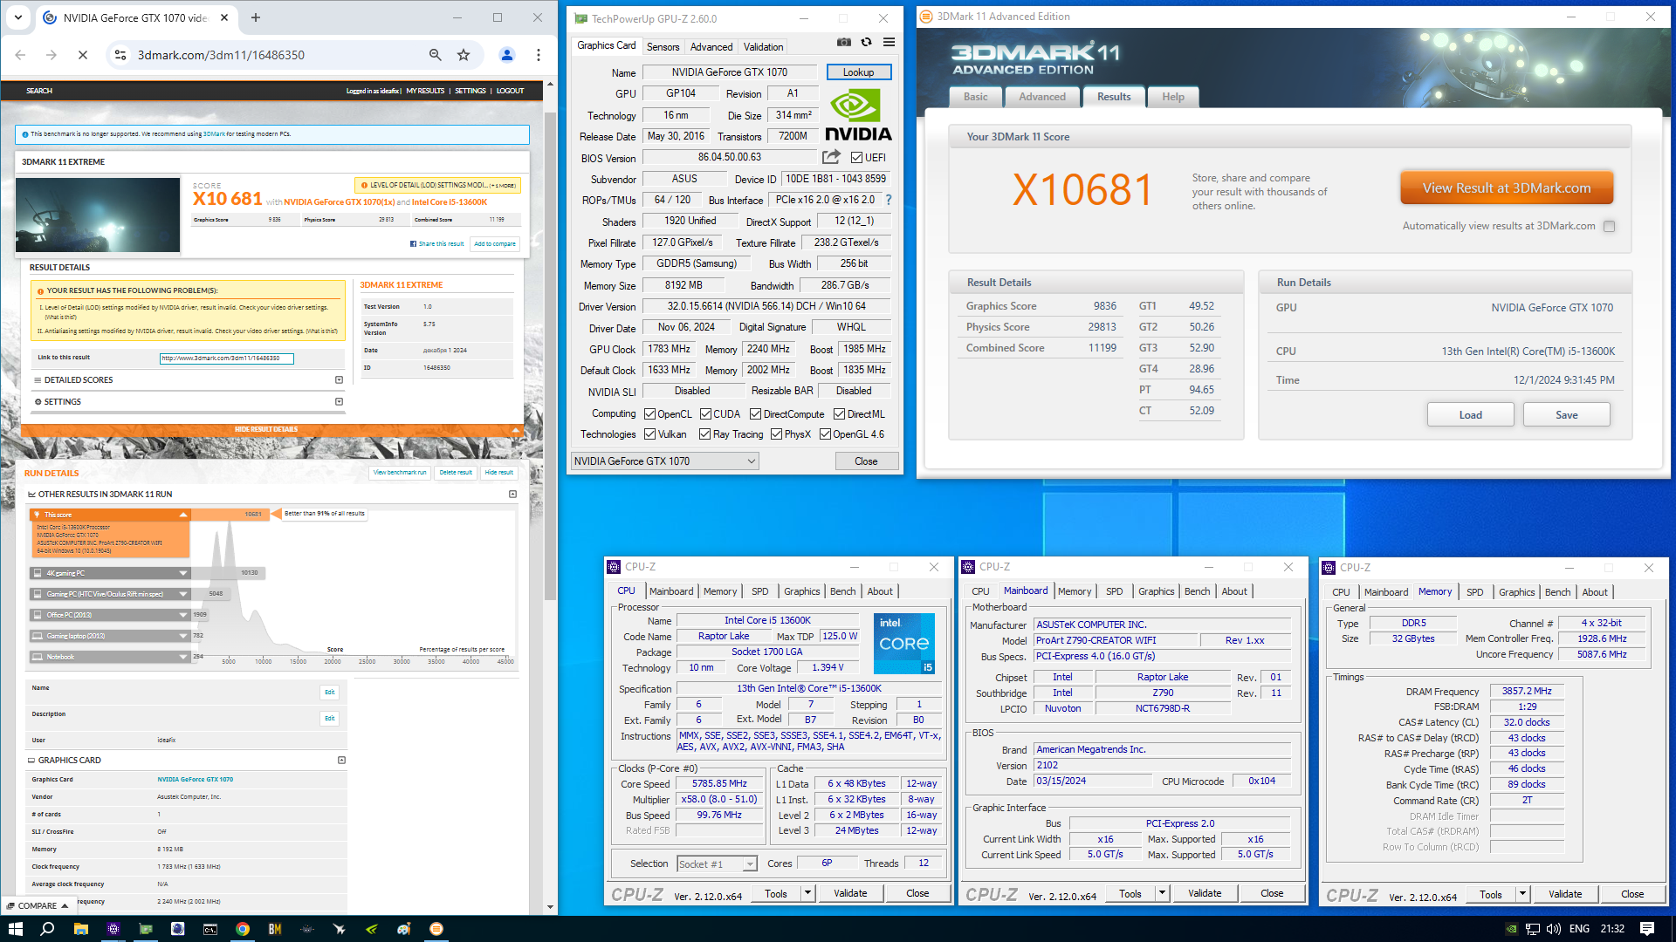
Task: Toggle the Vulkan checkbox
Action: pos(649,434)
